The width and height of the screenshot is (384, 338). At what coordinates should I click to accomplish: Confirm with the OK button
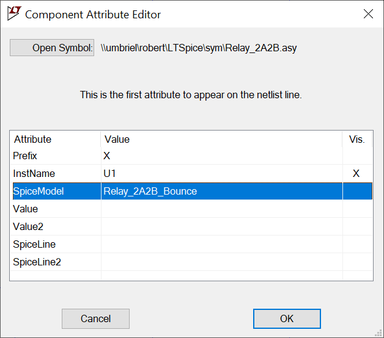pyautogui.click(x=287, y=318)
